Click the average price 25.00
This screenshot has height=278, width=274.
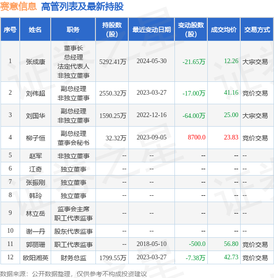pos(231,115)
